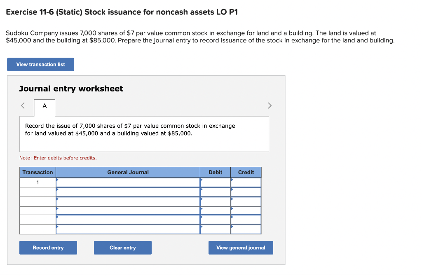Click the Record entry button

click(48, 248)
